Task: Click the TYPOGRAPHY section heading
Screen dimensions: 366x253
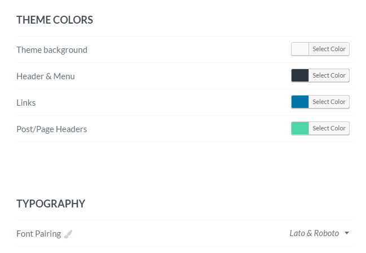Action: coord(51,204)
